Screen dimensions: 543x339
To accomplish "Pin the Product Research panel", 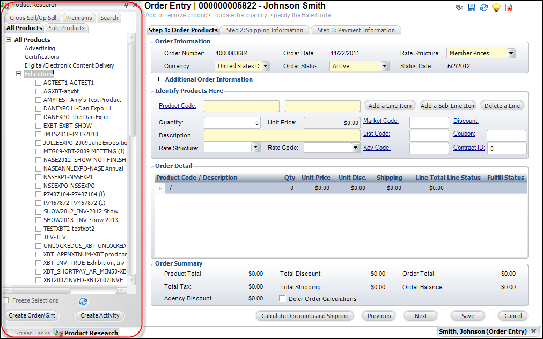I will tap(126, 5).
